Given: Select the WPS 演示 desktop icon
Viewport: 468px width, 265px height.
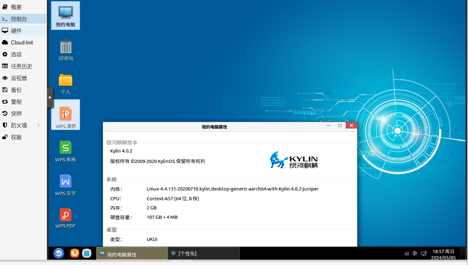Looking at the screenshot, I should (x=66, y=115).
